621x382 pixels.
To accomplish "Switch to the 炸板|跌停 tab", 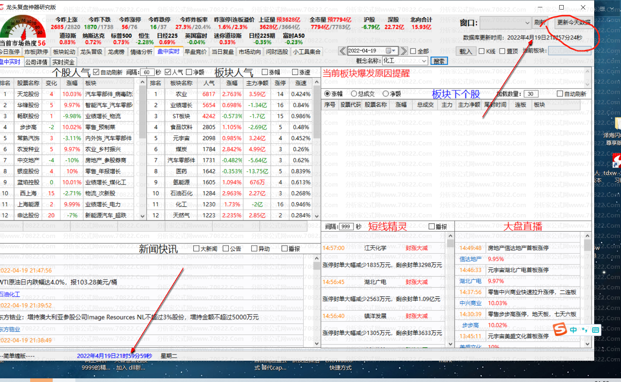I will click(36, 52).
